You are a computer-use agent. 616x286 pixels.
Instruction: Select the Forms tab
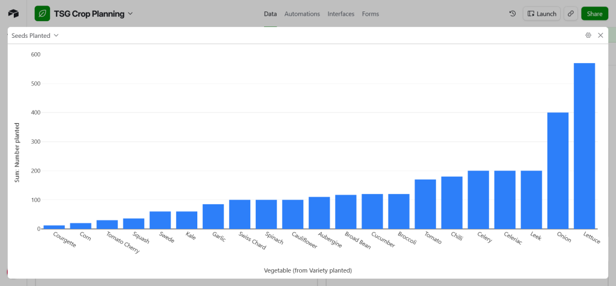coord(371,14)
